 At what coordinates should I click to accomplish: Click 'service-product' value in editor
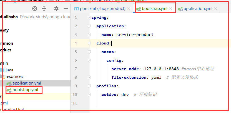click(x=135, y=35)
